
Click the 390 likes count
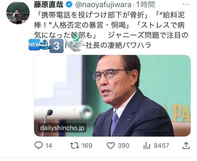[123, 146]
